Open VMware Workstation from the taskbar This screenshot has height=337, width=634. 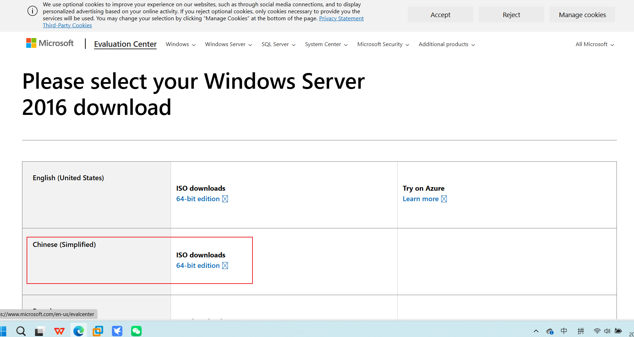[98, 330]
